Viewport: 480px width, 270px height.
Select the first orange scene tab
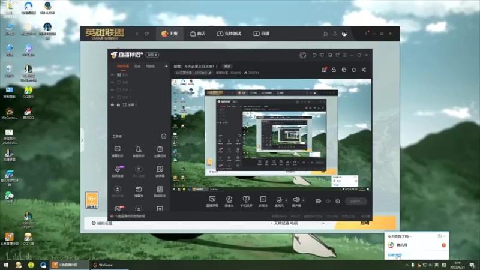click(123, 67)
